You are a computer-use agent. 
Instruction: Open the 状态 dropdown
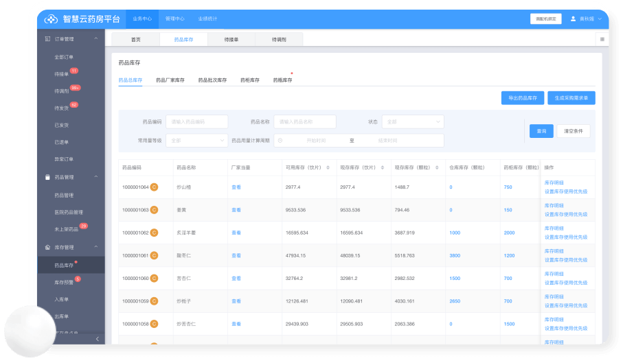413,121
